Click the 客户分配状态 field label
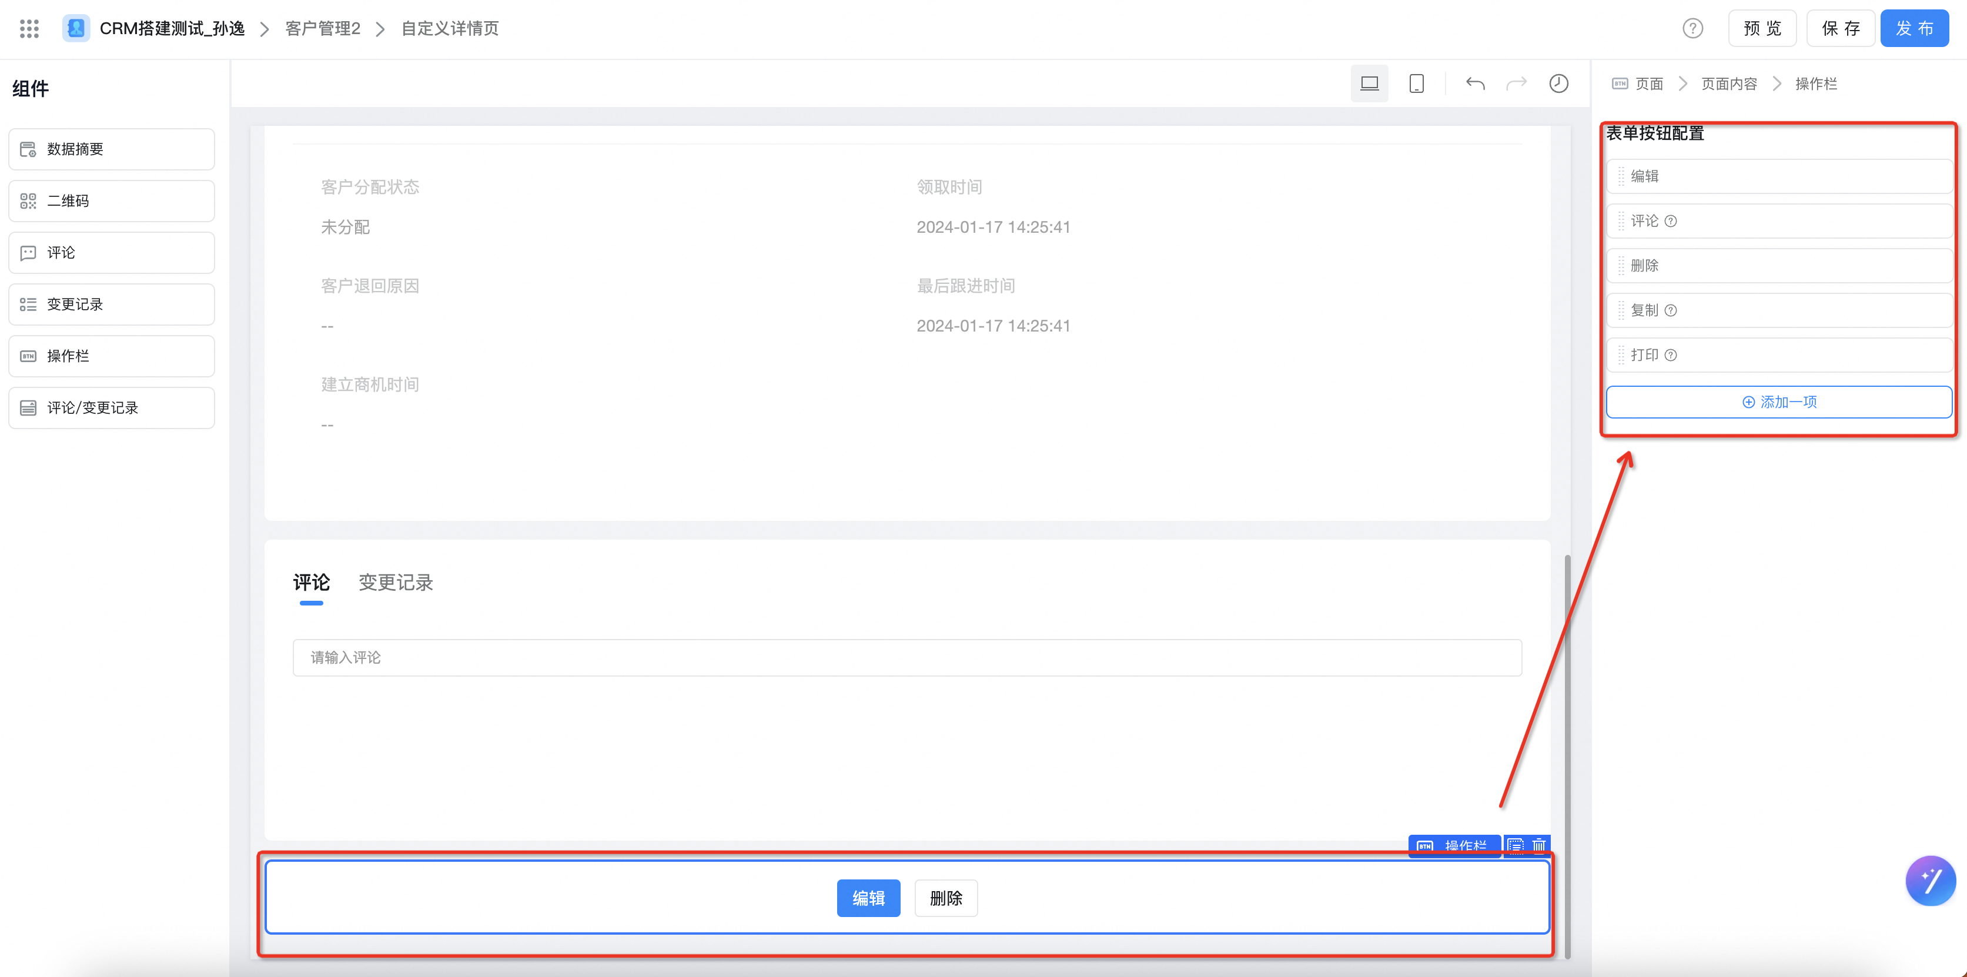This screenshot has height=977, width=1967. pyautogui.click(x=370, y=187)
